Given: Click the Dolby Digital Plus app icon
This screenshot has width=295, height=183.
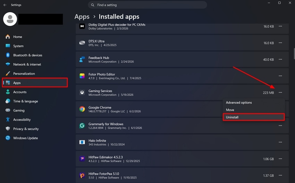Looking at the screenshot, I should tap(82, 26).
